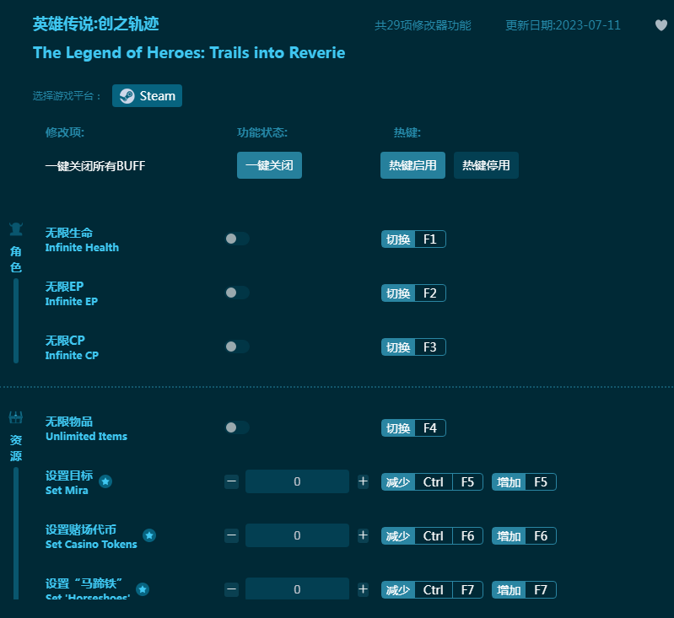Disable hotkeys with 热键停用 button
This screenshot has width=674, height=618.
click(486, 165)
